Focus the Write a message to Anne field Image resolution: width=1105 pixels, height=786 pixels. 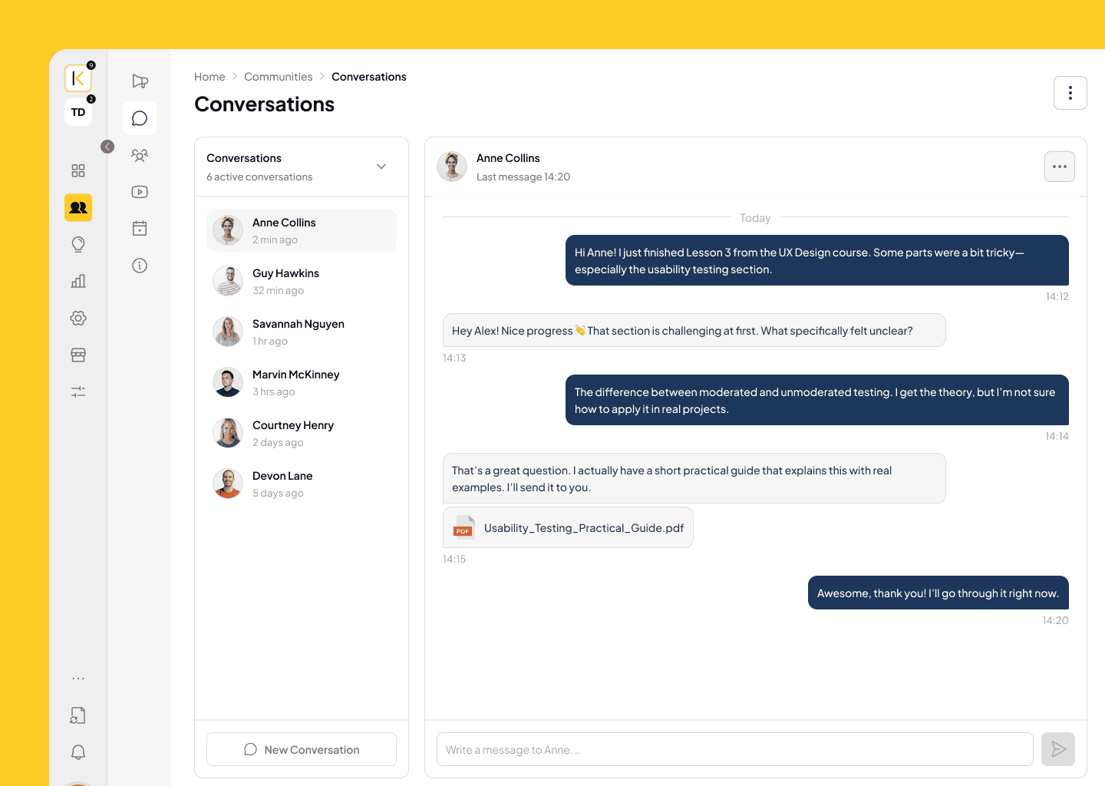click(x=735, y=749)
